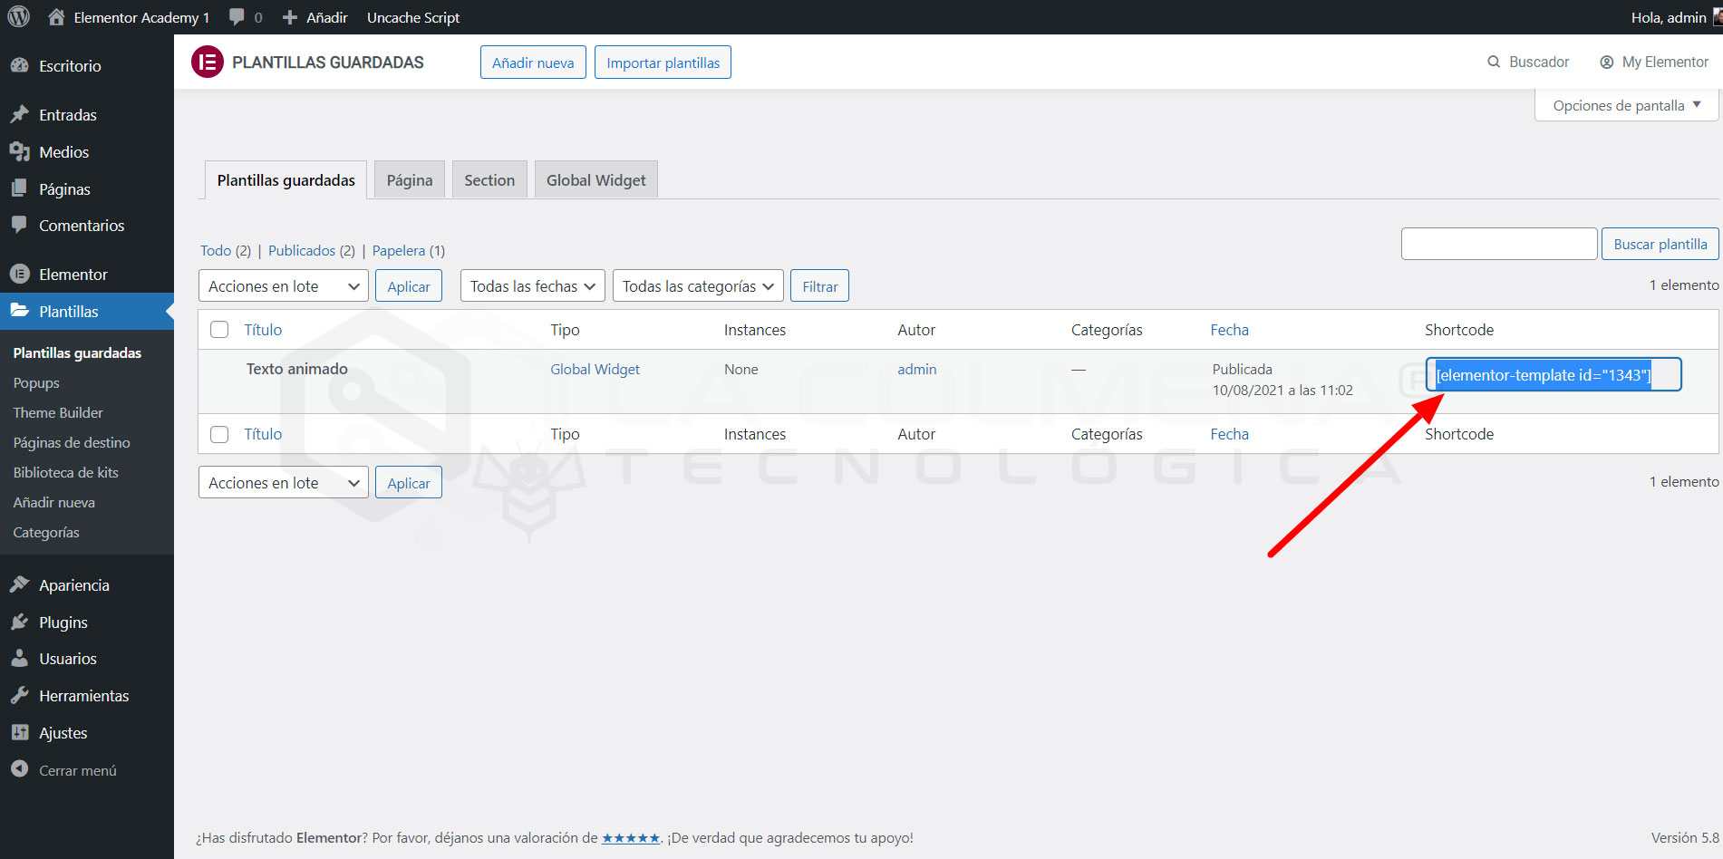Open the Comentarios speech bubble icon
This screenshot has height=859, width=1723.
coord(20,225)
